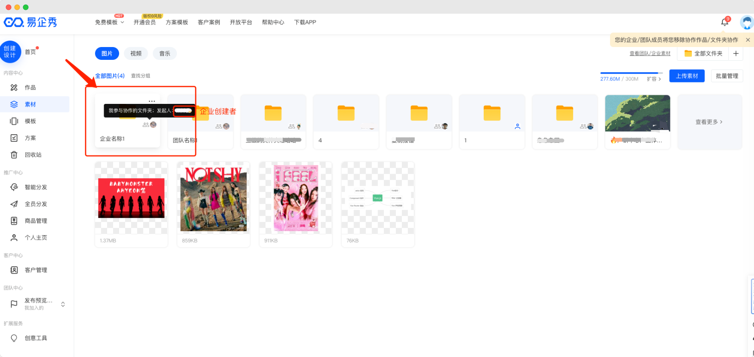754x357 pixels.
Task: Click the storage usage bar
Action: coord(631,73)
